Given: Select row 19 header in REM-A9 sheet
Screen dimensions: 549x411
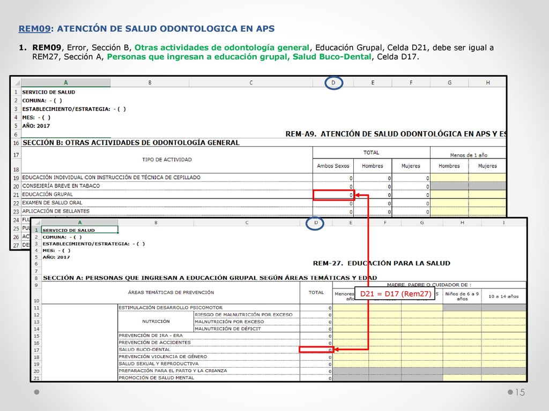Looking at the screenshot, I should pyautogui.click(x=16, y=178).
